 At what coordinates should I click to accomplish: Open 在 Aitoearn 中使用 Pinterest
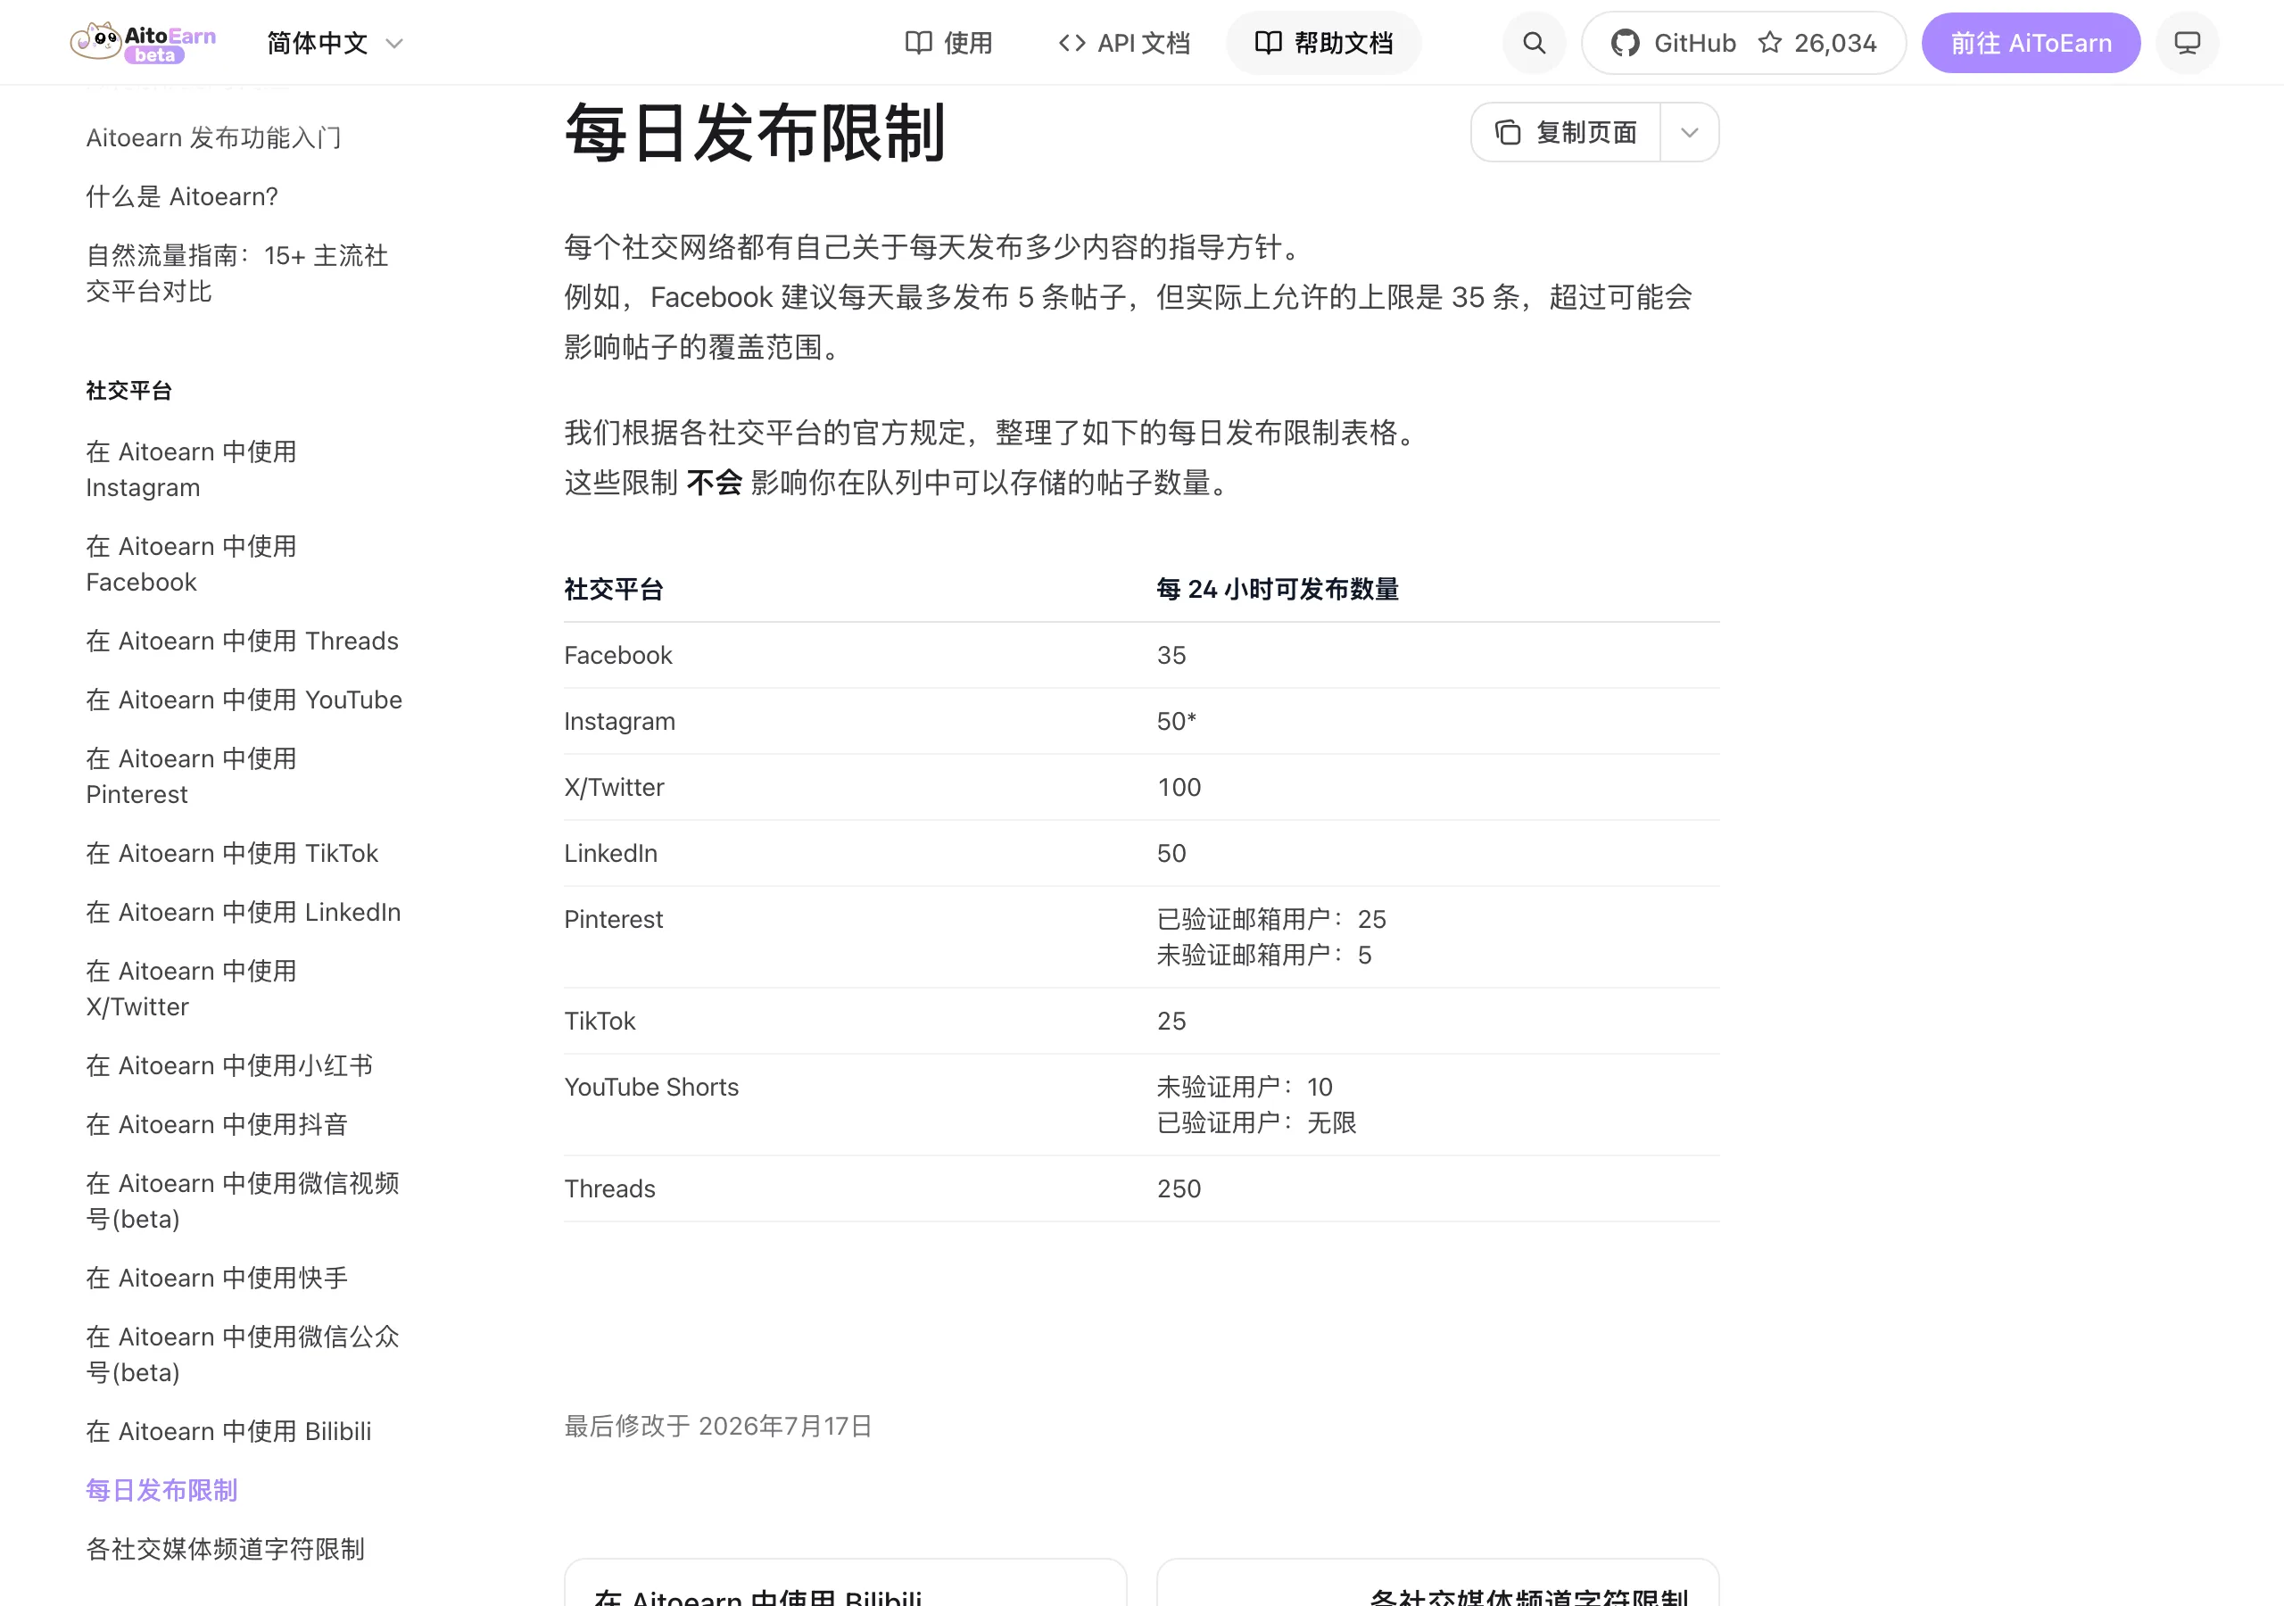tap(191, 775)
